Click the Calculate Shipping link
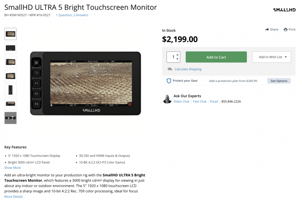The height and width of the screenshot is (206, 302). click(188, 69)
